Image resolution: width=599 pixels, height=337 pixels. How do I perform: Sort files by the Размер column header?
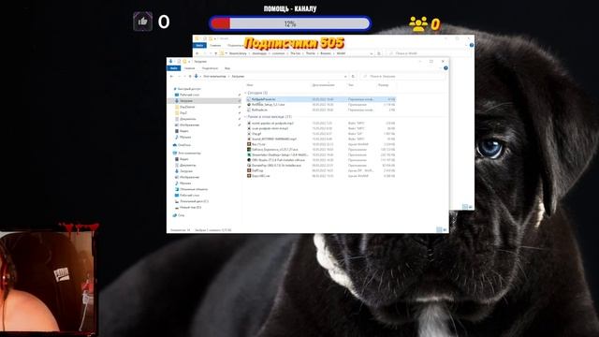tap(383, 85)
